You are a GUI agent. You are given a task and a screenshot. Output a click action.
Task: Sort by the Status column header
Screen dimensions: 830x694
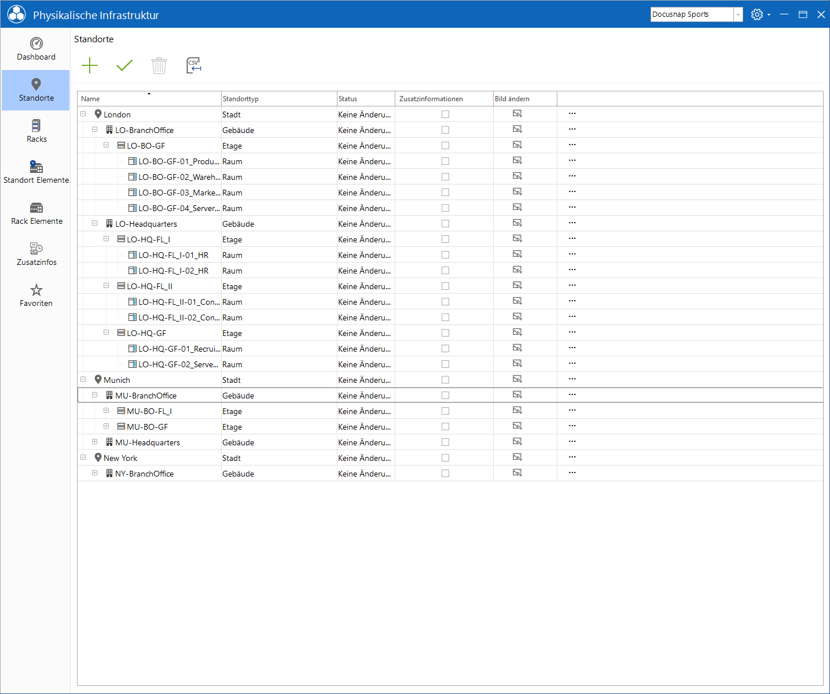[x=366, y=99]
